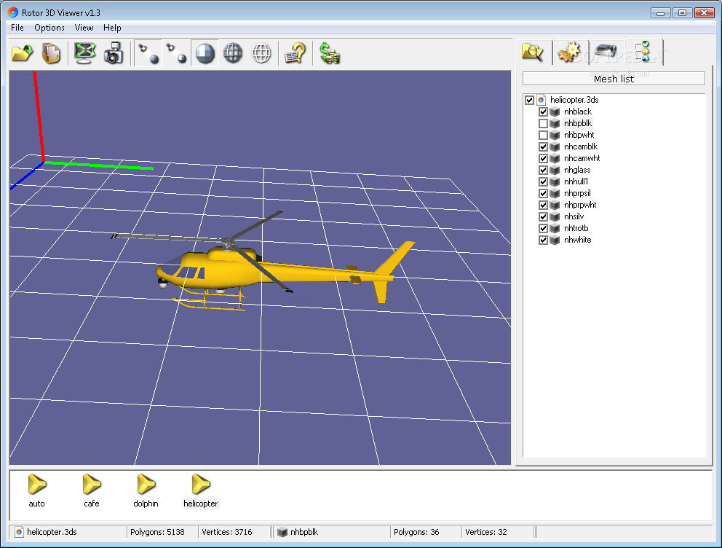Screen dimensions: 722x548
Task: Select the nhbpblk mesh label
Action: (577, 123)
